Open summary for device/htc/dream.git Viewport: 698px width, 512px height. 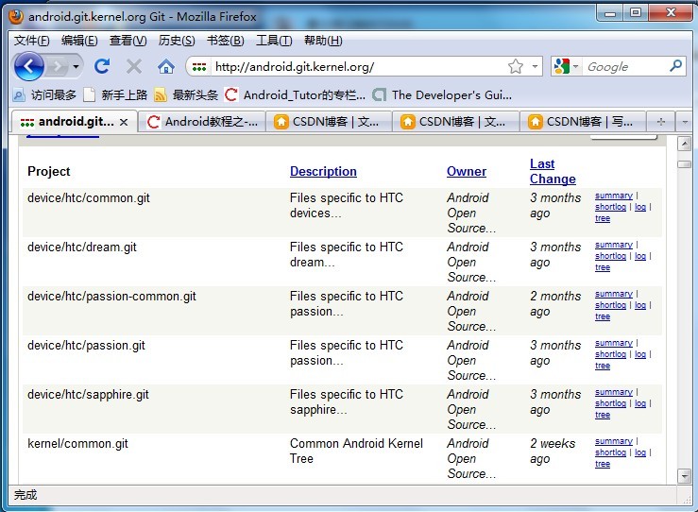coord(614,245)
